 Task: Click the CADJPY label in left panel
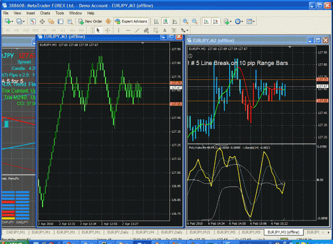coord(22,222)
